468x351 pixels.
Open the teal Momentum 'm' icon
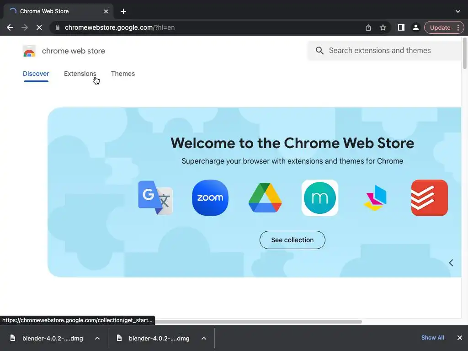click(320, 197)
